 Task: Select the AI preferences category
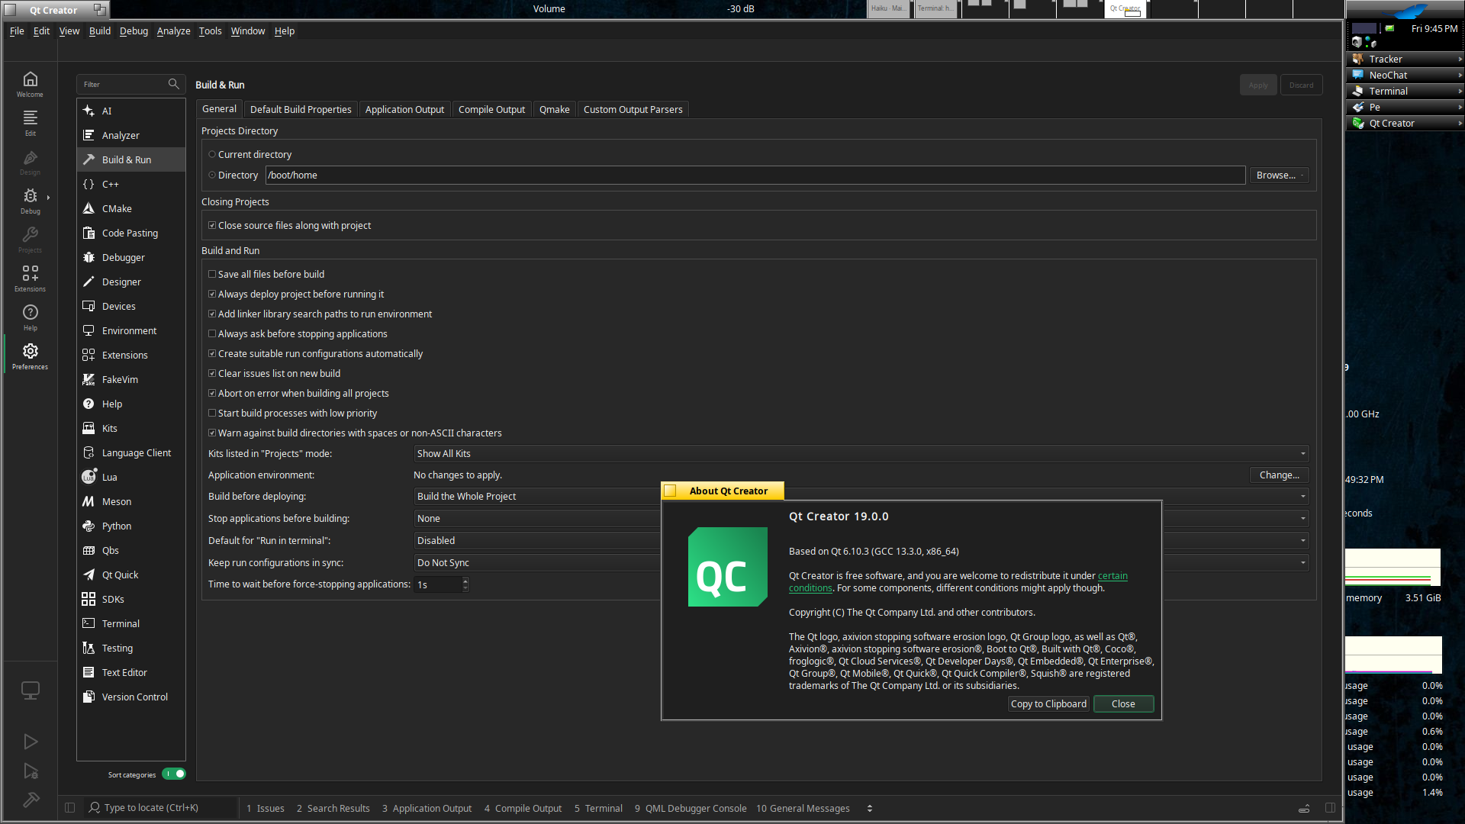[x=131, y=111]
